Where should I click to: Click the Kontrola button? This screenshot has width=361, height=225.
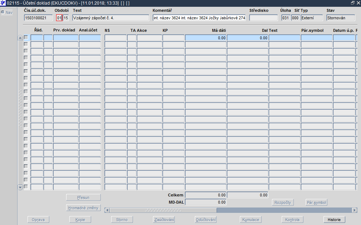pos(292,220)
